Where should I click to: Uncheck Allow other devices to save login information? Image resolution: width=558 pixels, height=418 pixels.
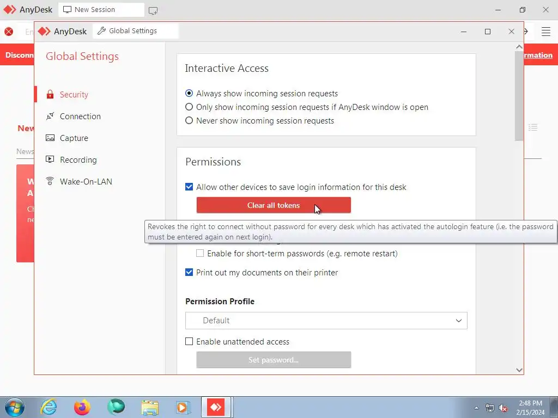(x=189, y=187)
